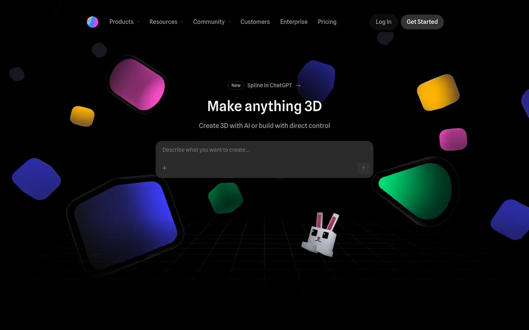Screen dimensions: 529x330
Task: Click the Create 3D with AI subtitle text
Action: pyautogui.click(x=264, y=125)
